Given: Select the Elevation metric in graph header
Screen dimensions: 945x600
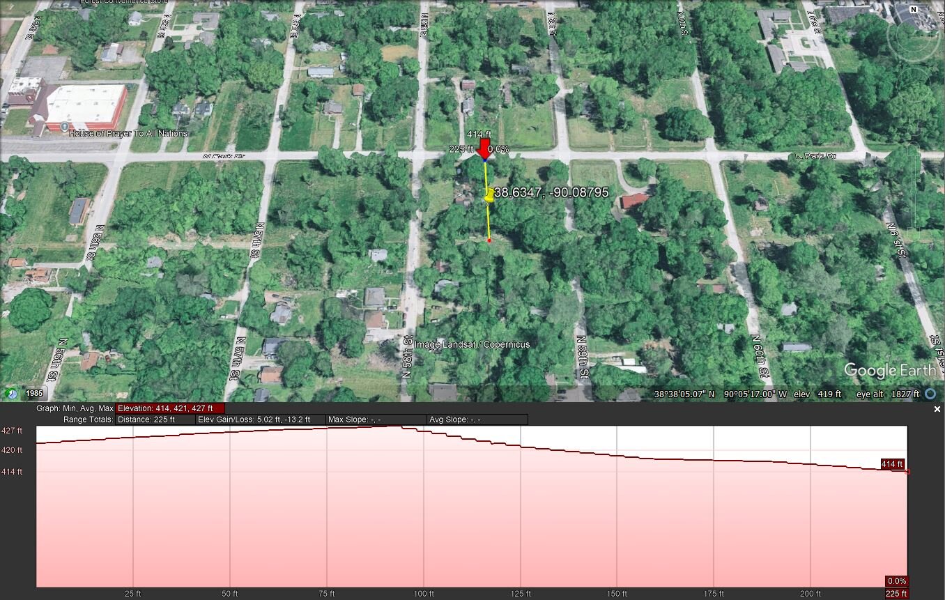Looking at the screenshot, I should [170, 408].
